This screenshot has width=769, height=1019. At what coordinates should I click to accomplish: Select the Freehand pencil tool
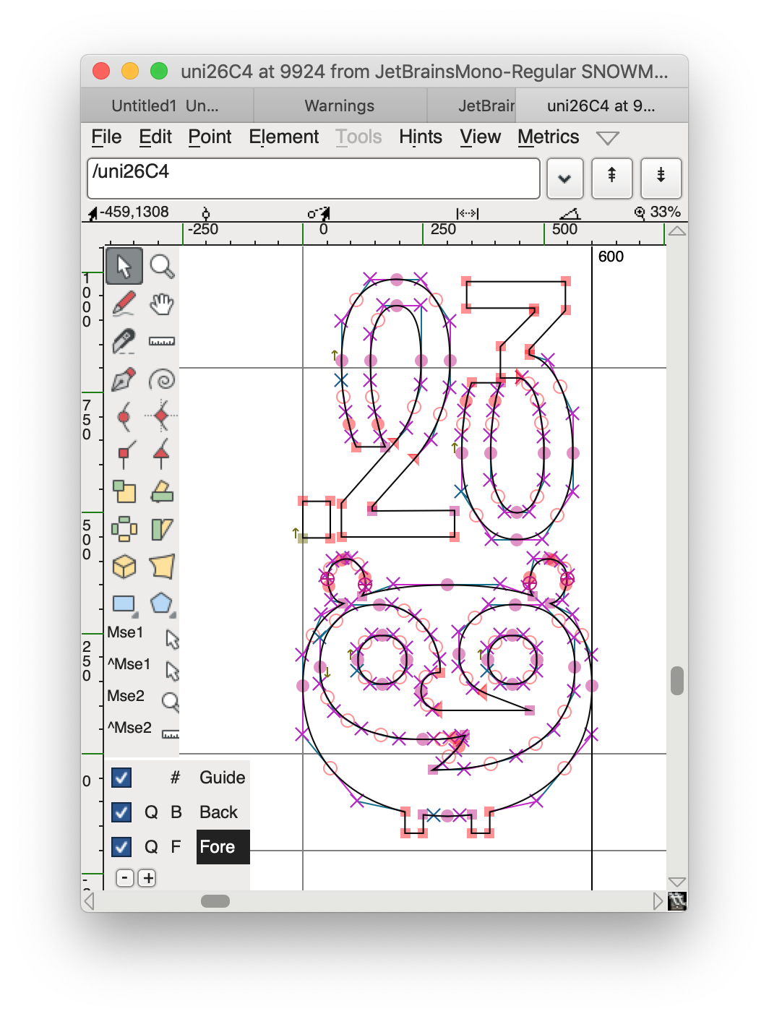point(124,304)
